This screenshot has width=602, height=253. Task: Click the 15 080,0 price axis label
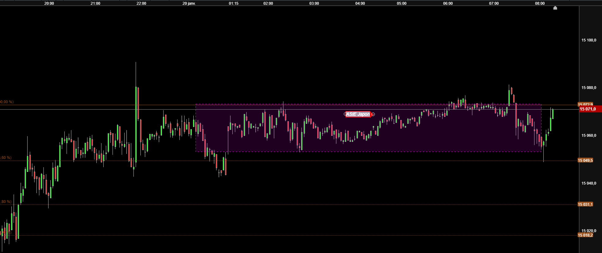tap(589, 88)
